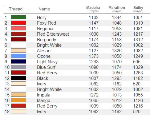Click Sulky code 505 for Light Navy
Screen dimensions: 154x118
[x=137, y=62]
